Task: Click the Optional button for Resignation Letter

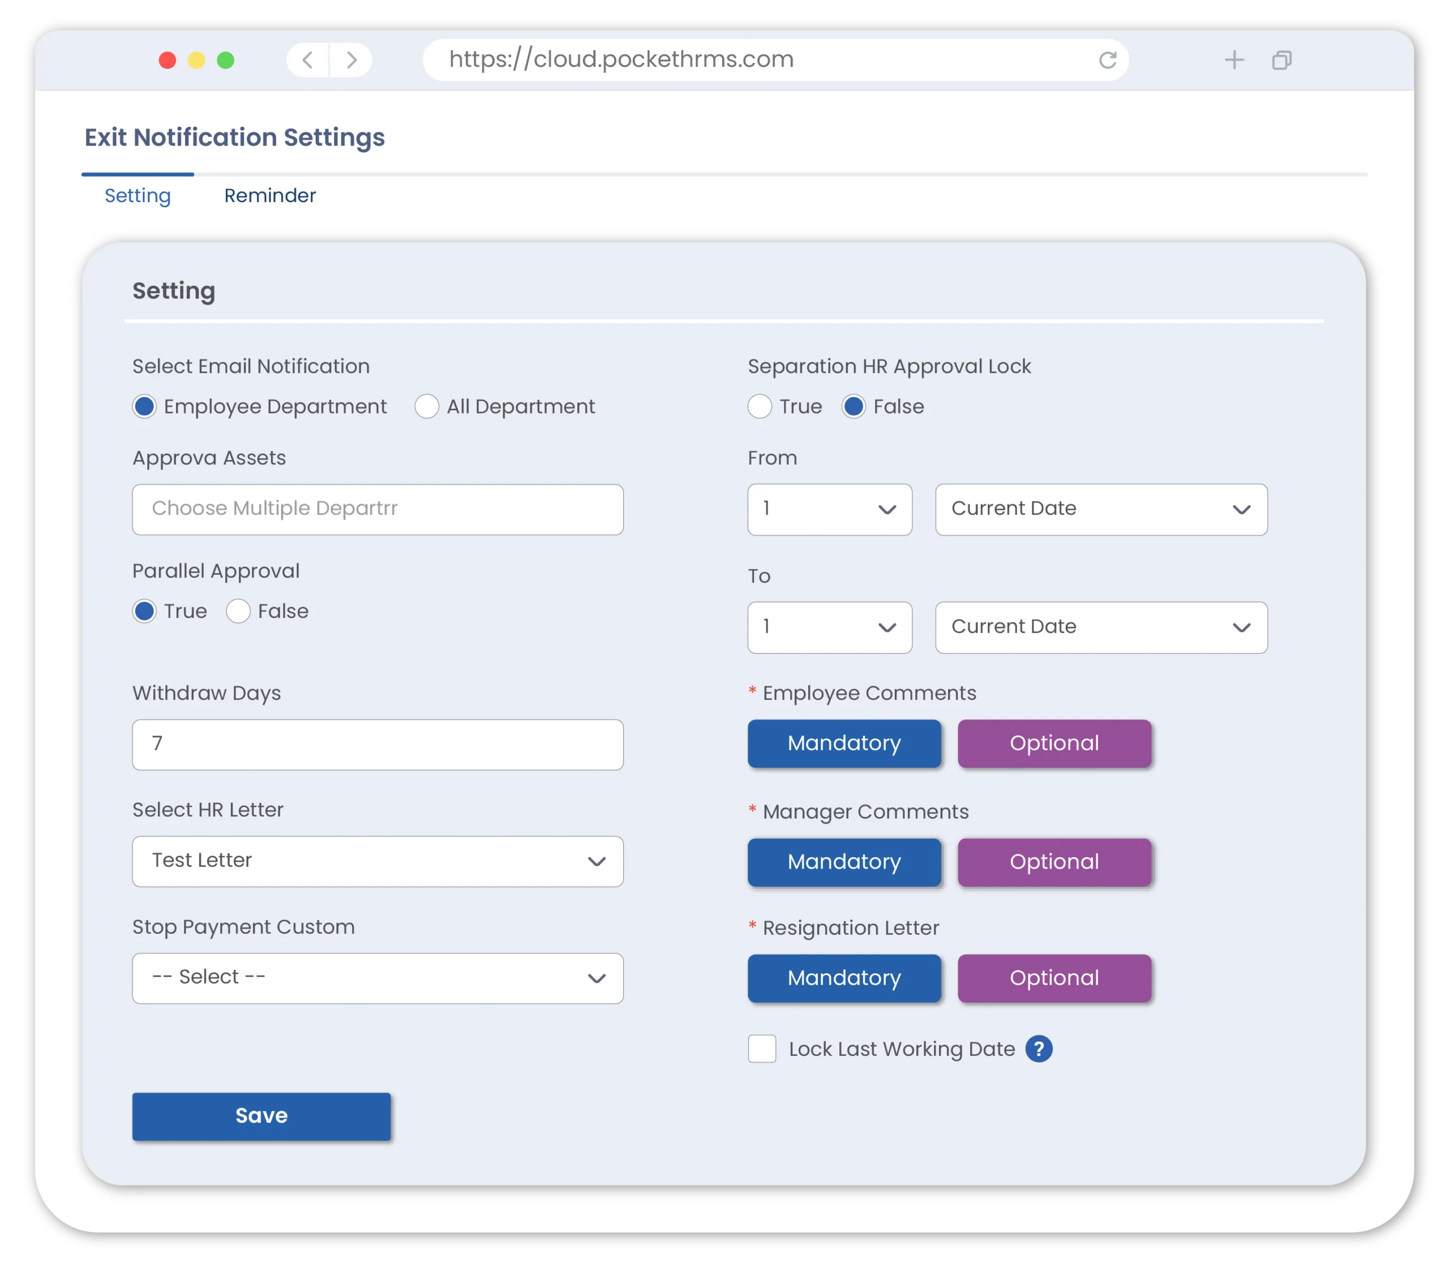Action: click(x=1053, y=978)
